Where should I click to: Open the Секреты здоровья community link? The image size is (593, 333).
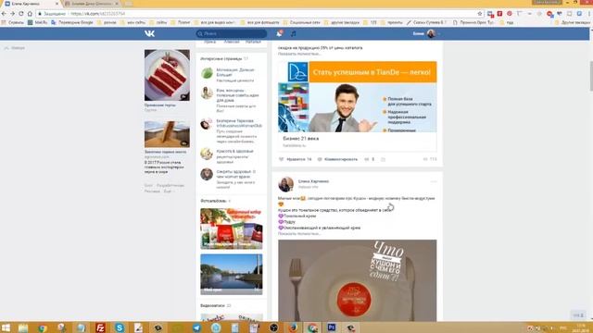[236, 174]
